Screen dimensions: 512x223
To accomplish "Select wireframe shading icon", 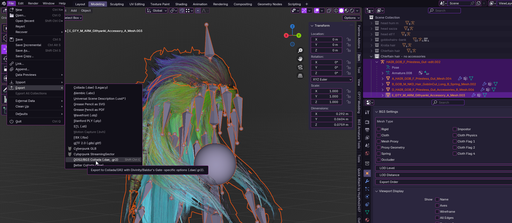I will pyautogui.click(x=336, y=11).
